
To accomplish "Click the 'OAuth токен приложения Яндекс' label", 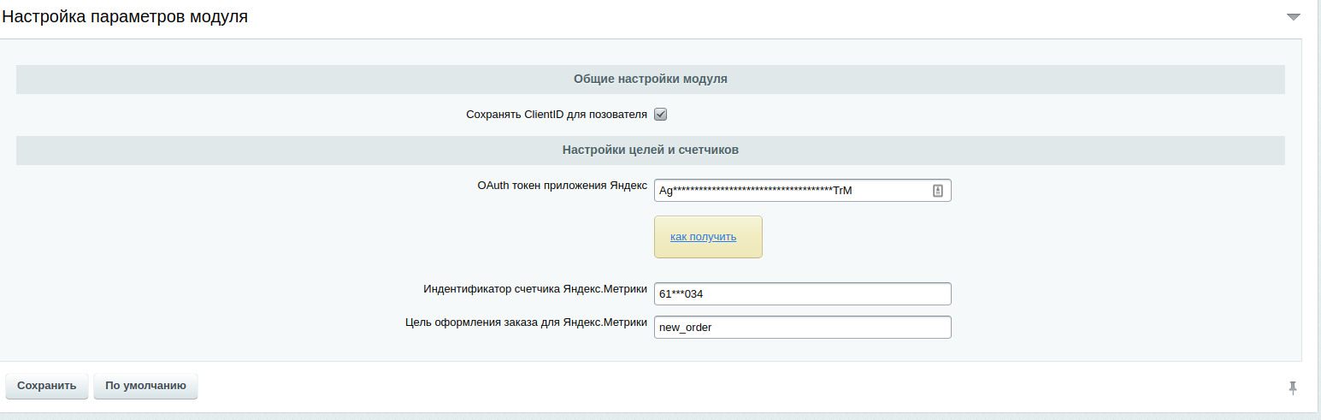I will (562, 186).
